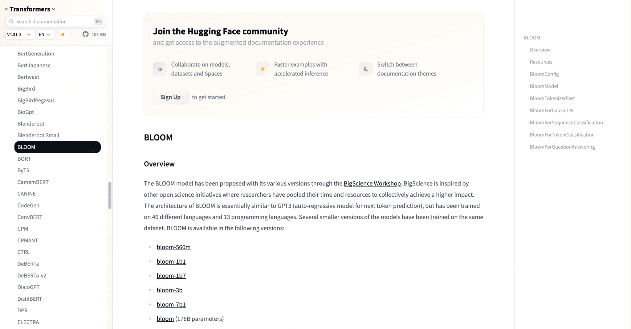Image resolution: width=631 pixels, height=329 pixels.
Task: Select BigBird in the sidebar
Action: coord(26,88)
